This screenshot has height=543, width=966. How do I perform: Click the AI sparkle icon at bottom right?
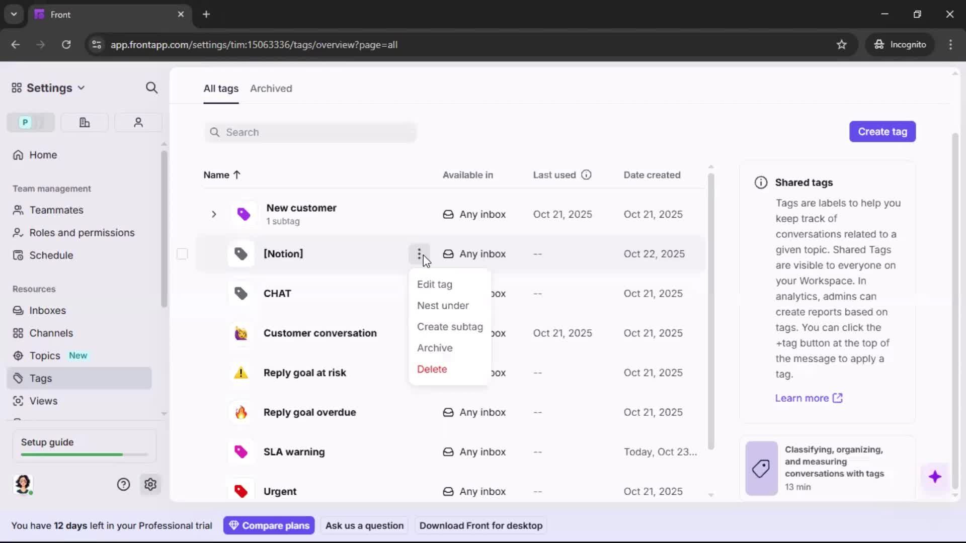(935, 477)
